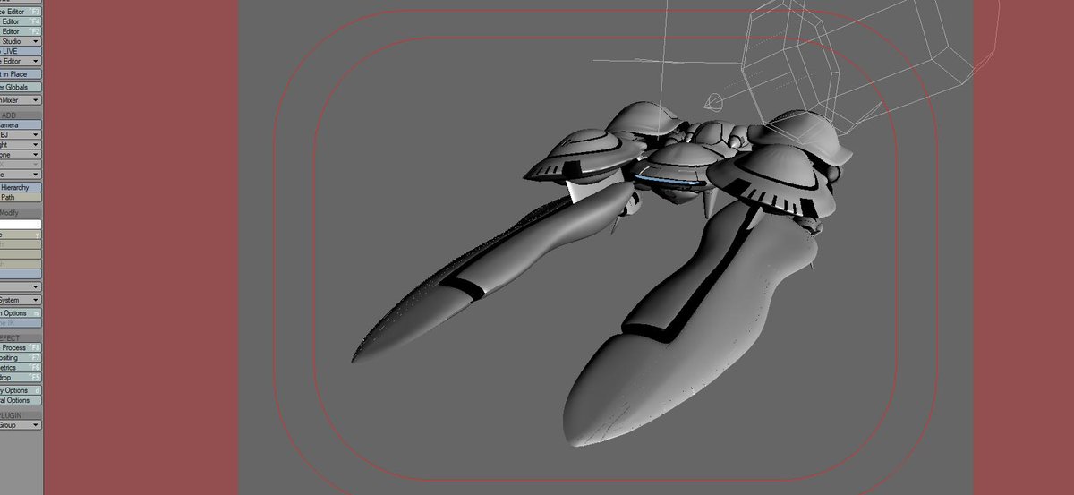Expand the OBJ add dropdown
The height and width of the screenshot is (495, 1074).
pos(20,134)
